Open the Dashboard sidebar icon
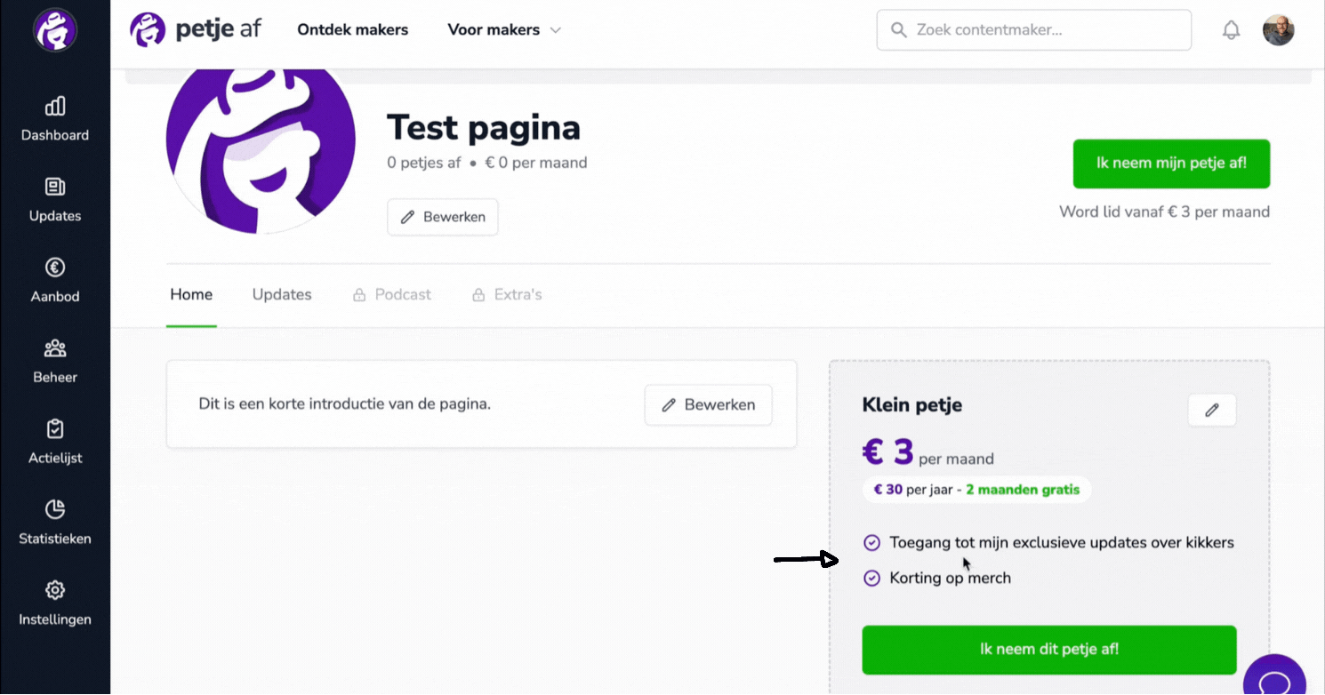The image size is (1325, 695). coord(55,107)
